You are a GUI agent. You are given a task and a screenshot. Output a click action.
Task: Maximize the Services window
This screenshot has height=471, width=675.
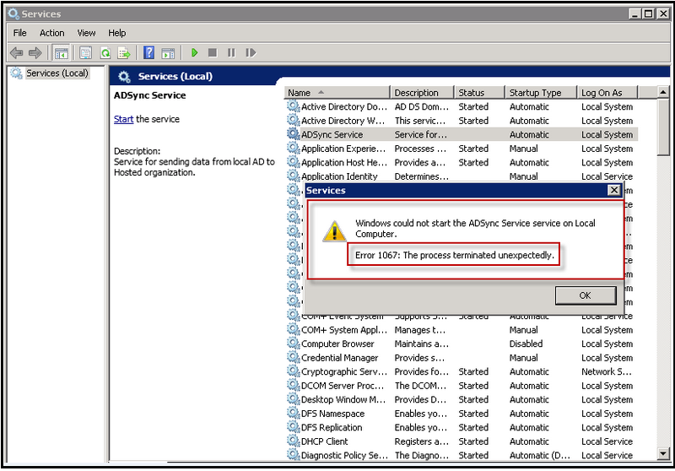pos(648,14)
